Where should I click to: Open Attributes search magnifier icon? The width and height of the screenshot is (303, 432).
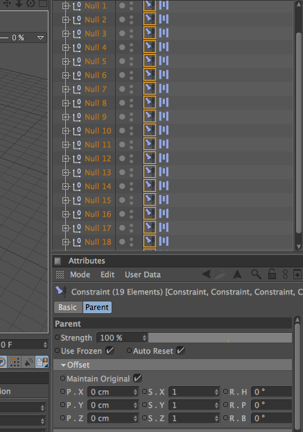coord(256,274)
